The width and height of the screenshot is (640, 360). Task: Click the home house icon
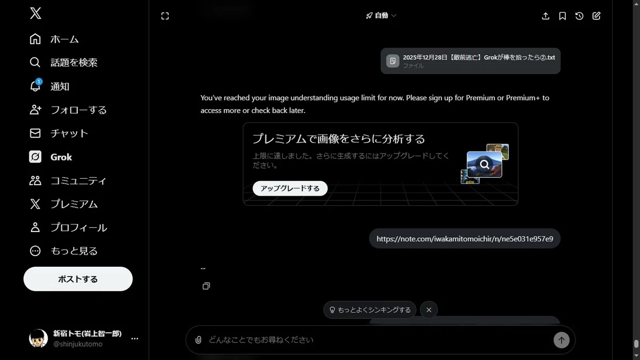coord(35,39)
